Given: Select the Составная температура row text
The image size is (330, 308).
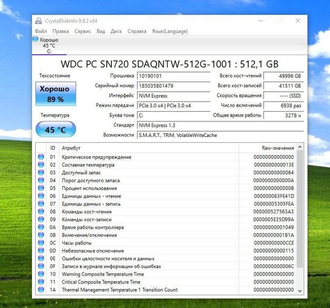Looking at the screenshot, I should (88, 165).
